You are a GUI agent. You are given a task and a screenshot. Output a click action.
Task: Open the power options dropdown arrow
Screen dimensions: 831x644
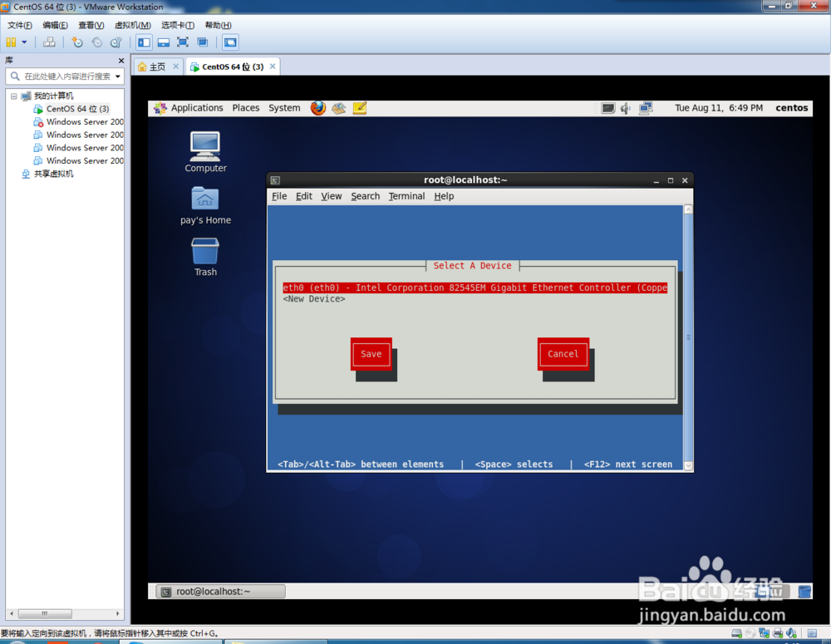coord(24,42)
